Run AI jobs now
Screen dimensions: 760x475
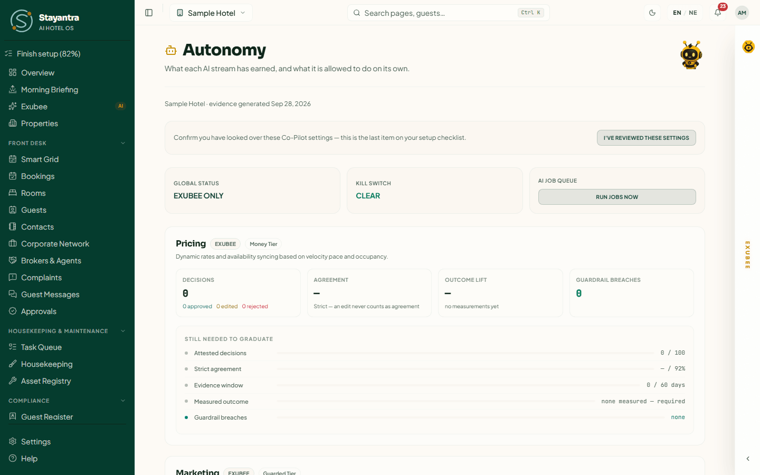point(617,197)
